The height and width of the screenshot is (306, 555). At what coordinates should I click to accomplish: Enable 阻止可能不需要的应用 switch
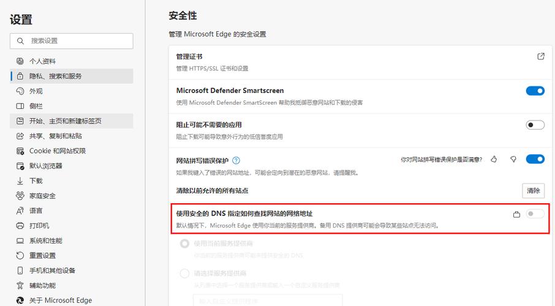[x=535, y=125]
